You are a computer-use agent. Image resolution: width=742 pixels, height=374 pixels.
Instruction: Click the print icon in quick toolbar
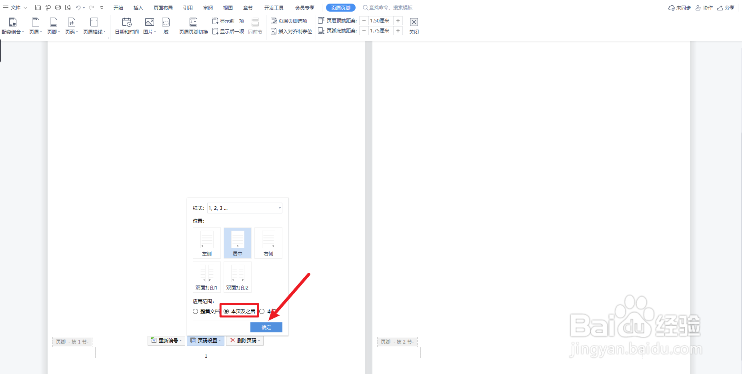point(58,8)
